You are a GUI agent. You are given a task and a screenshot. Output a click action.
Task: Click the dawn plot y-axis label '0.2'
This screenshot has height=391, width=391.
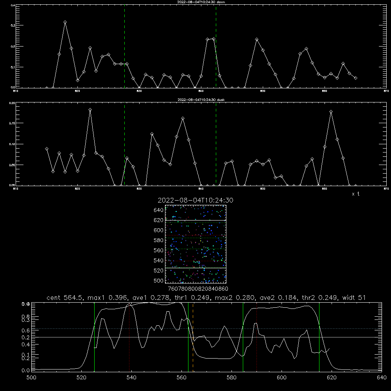[x=13, y=47]
